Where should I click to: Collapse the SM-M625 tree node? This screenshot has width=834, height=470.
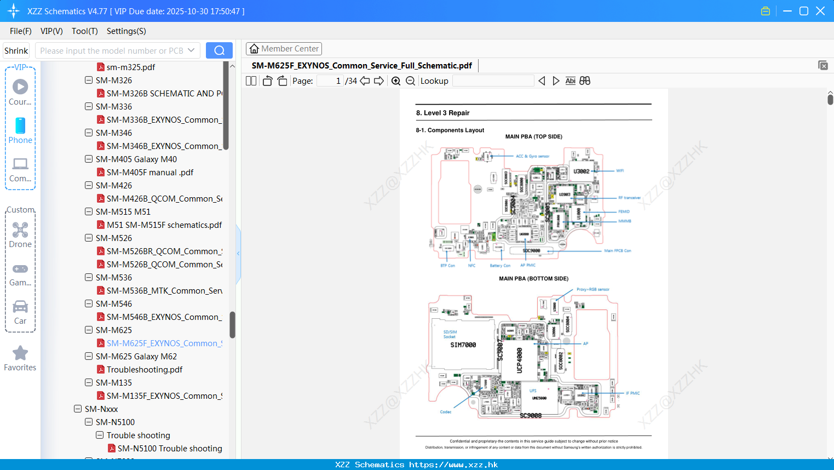[89, 330]
